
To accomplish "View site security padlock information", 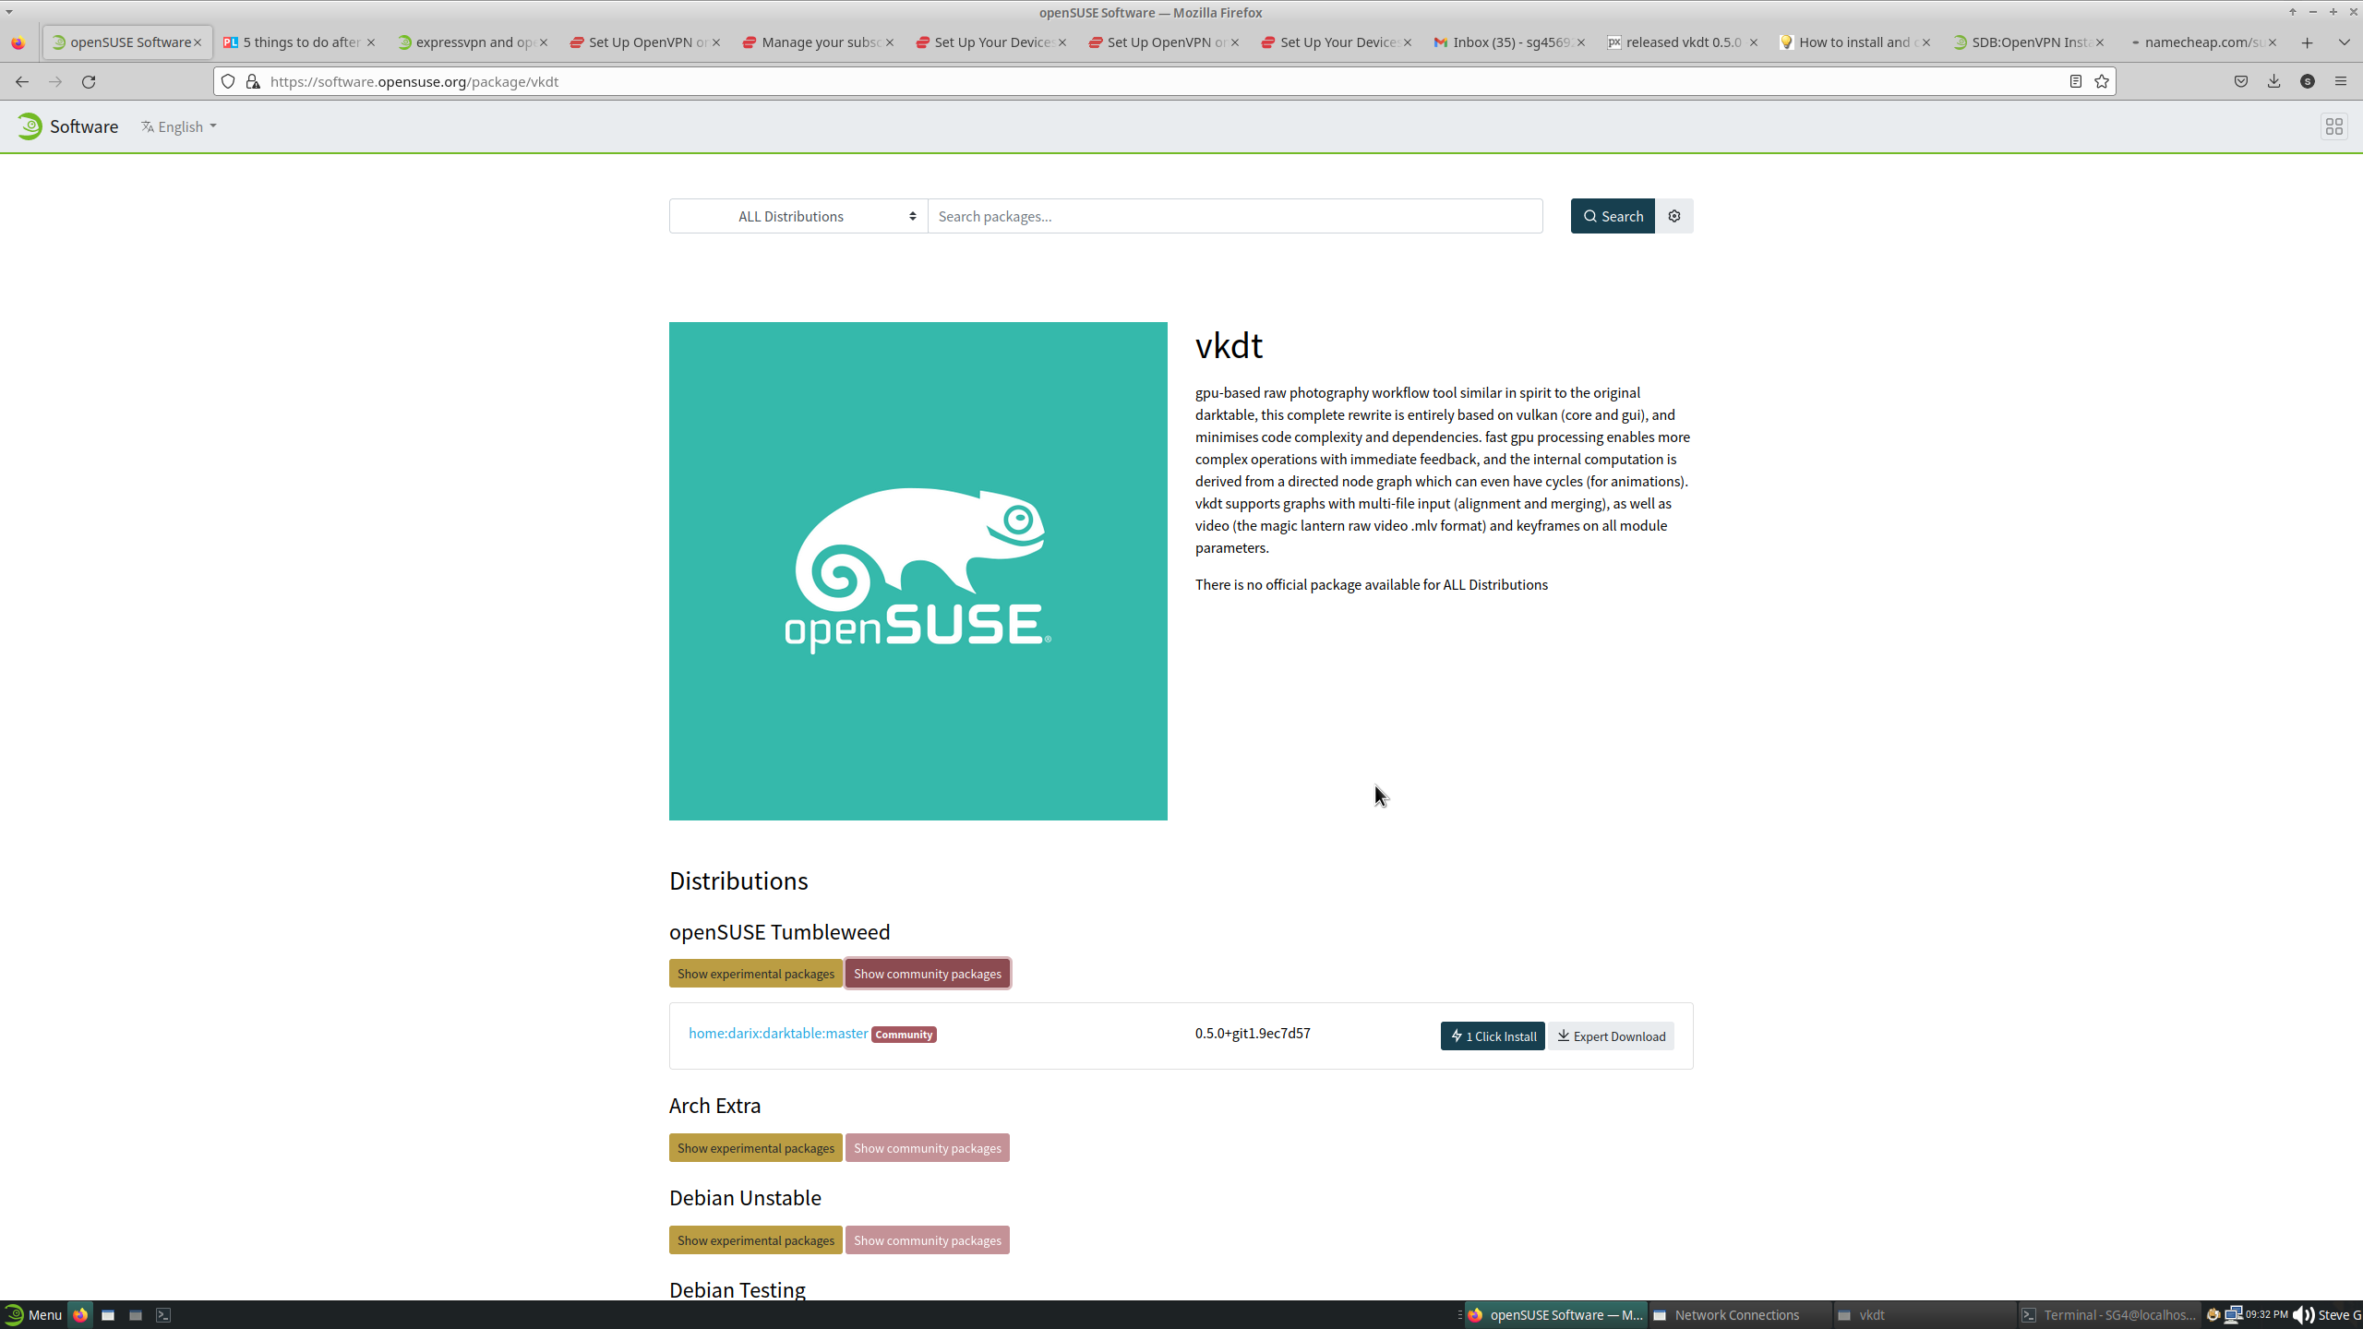I will click(x=253, y=81).
